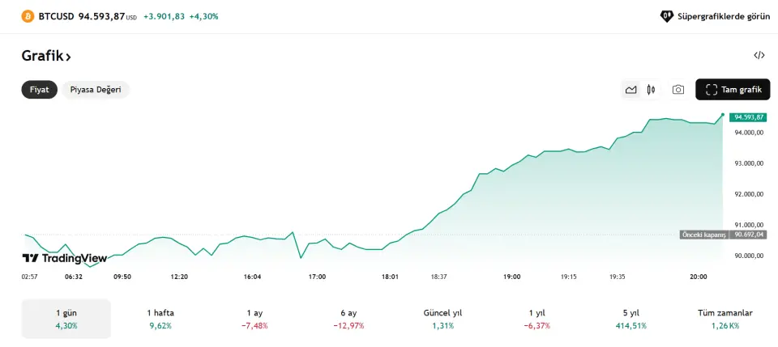Click the TradingView logo on chart

click(x=64, y=258)
